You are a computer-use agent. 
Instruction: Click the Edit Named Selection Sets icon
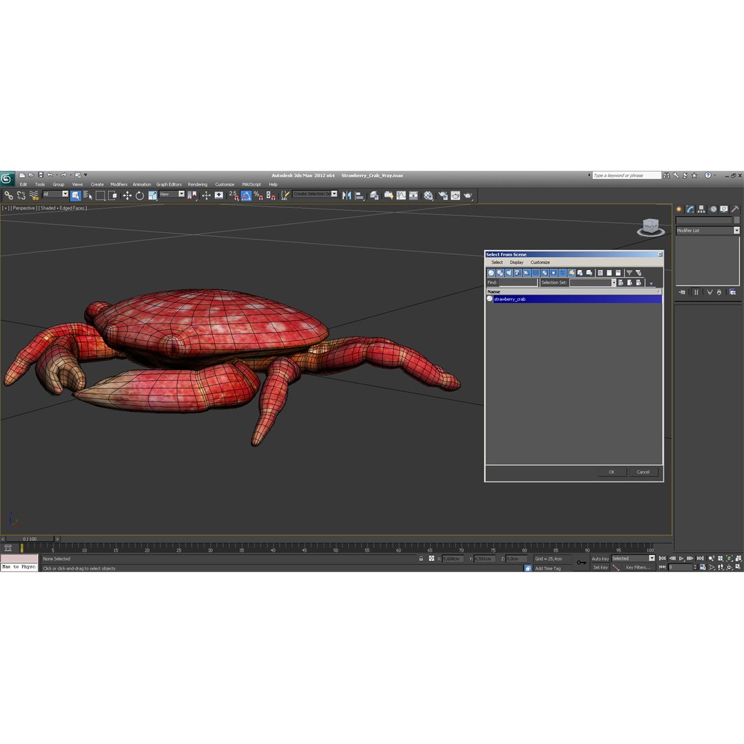[285, 196]
